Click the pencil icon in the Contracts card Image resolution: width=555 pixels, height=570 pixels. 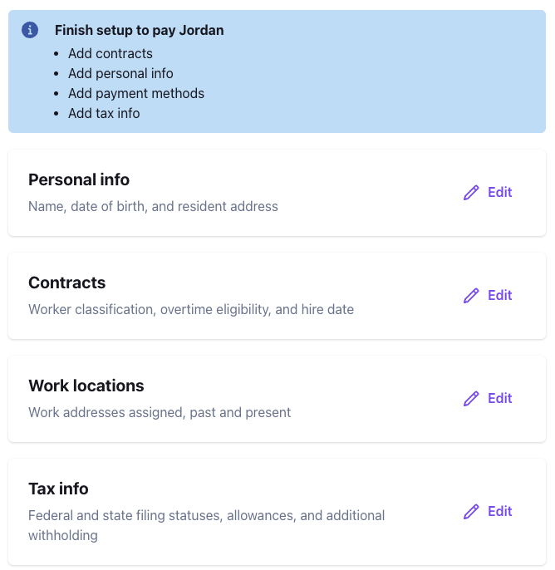[471, 296]
